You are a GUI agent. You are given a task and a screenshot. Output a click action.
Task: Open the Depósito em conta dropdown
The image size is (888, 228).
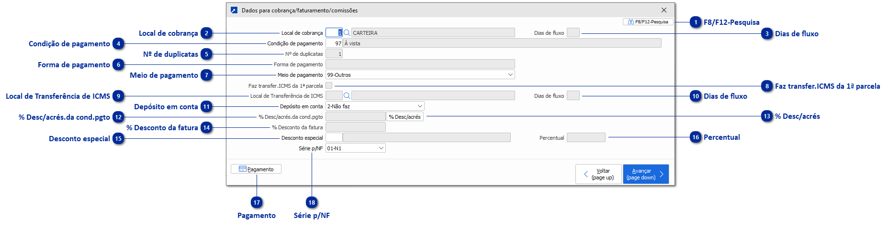click(x=420, y=106)
